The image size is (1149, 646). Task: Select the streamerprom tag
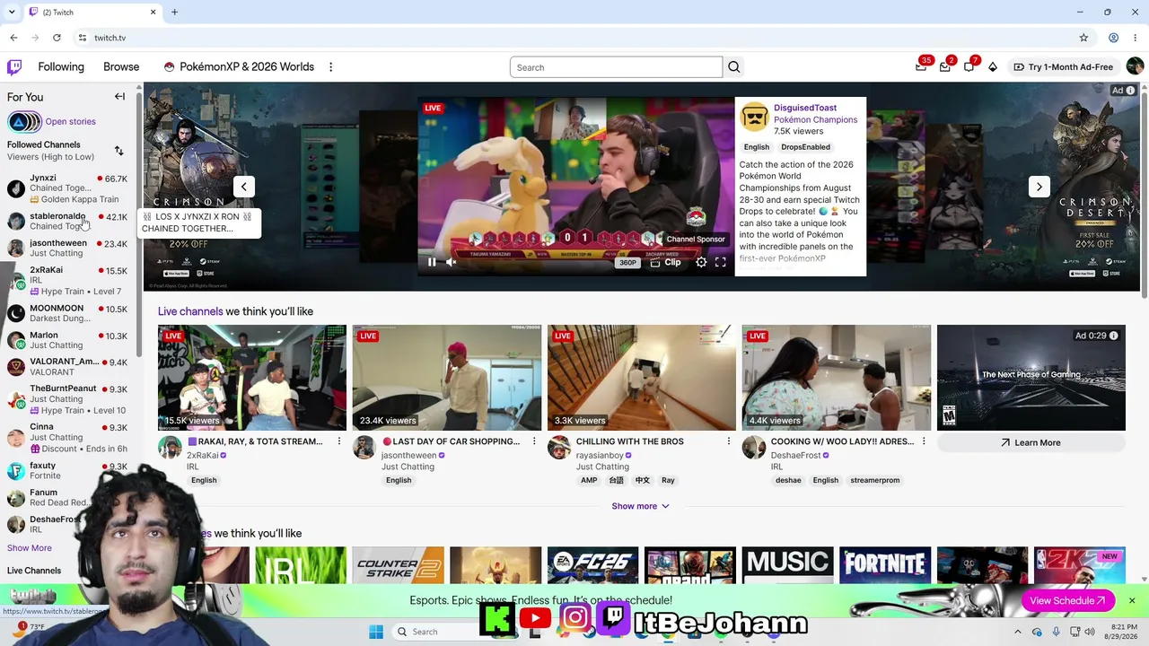coord(874,480)
